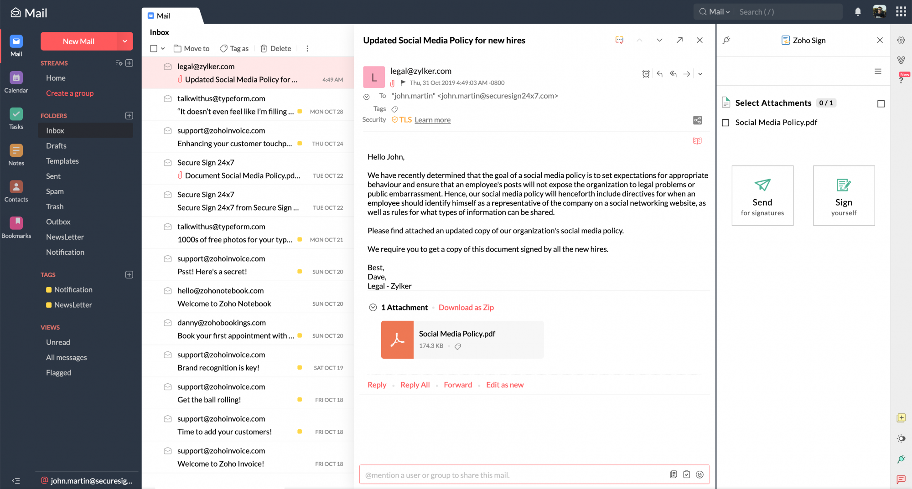Open the more options three-dot menu in toolbar
This screenshot has height=489, width=912.
pyautogui.click(x=307, y=48)
